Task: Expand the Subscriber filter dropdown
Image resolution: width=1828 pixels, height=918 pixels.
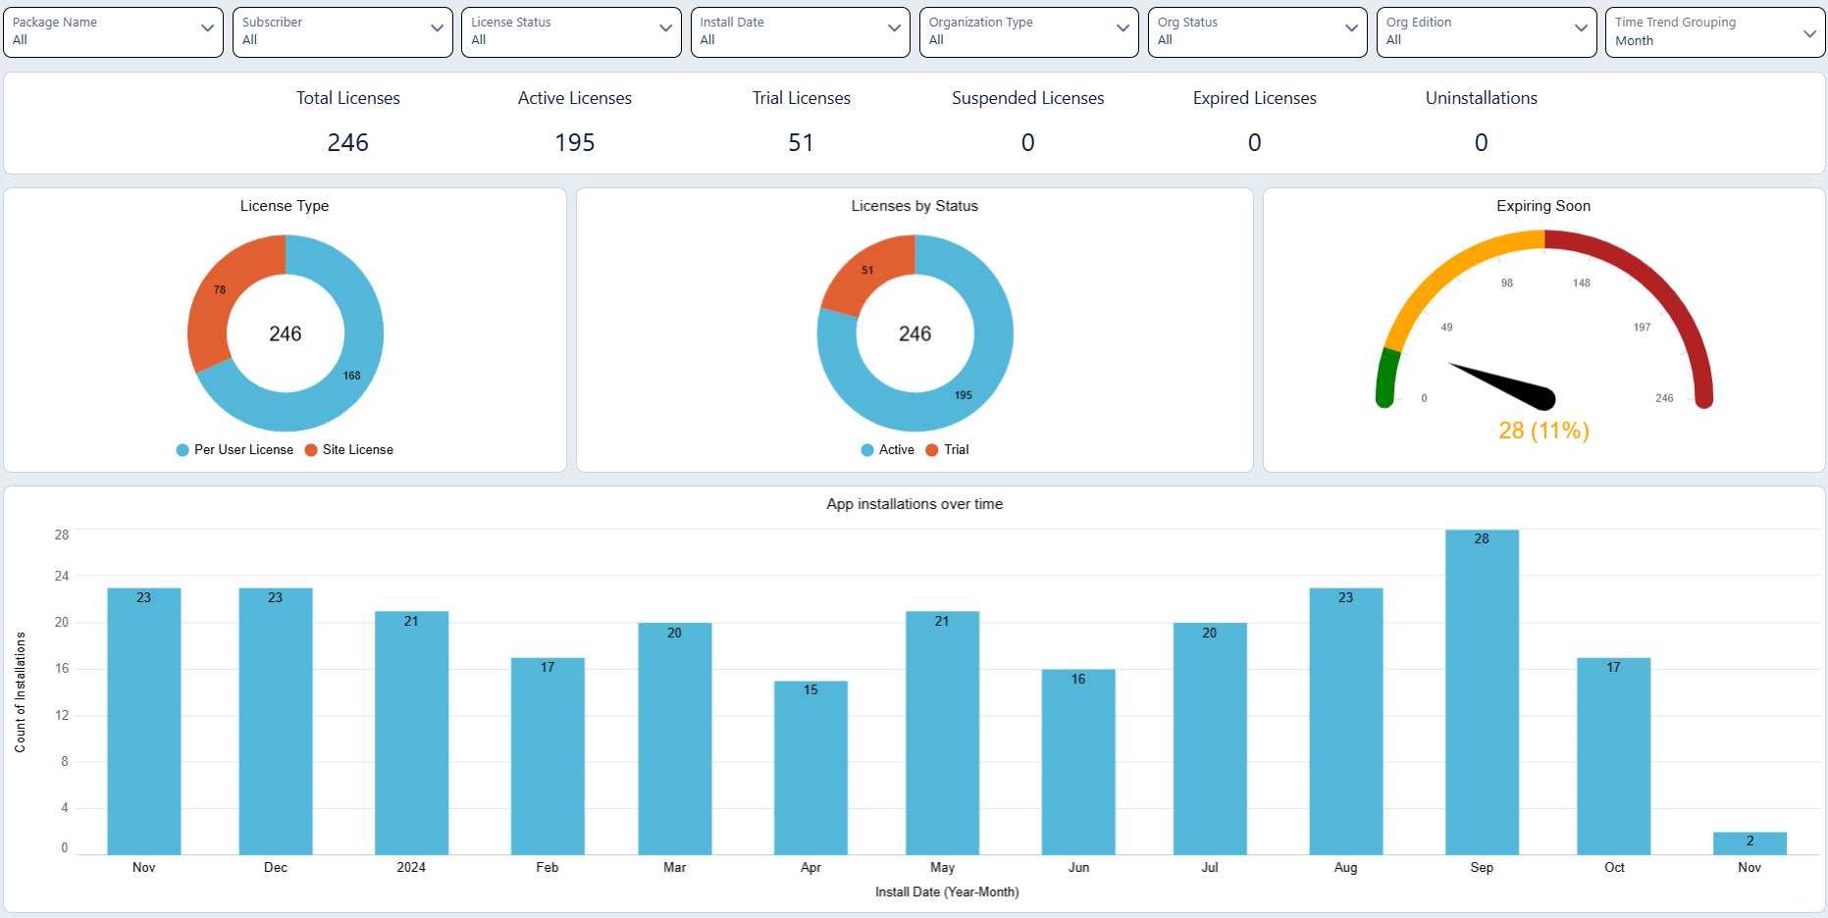Action: coord(341,31)
